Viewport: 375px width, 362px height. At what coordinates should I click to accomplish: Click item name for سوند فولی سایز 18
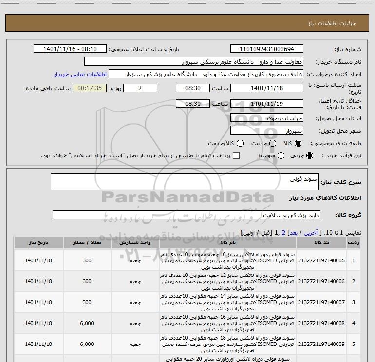[227, 344]
